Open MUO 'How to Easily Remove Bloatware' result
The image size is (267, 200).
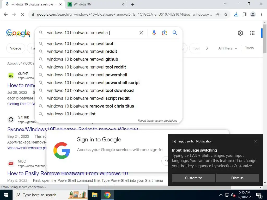tap(68, 173)
